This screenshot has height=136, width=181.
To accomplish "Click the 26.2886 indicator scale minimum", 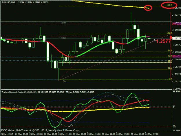I will click(177, 130).
